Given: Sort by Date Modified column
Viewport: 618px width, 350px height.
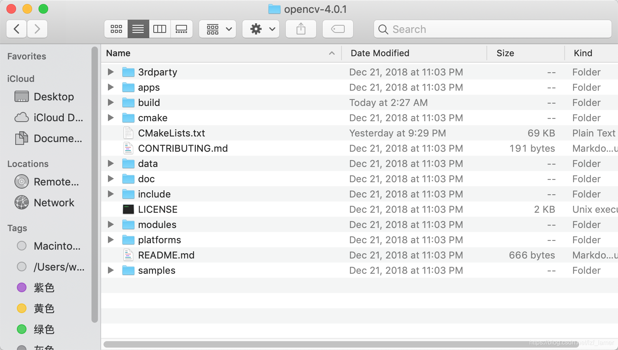Looking at the screenshot, I should (x=414, y=53).
